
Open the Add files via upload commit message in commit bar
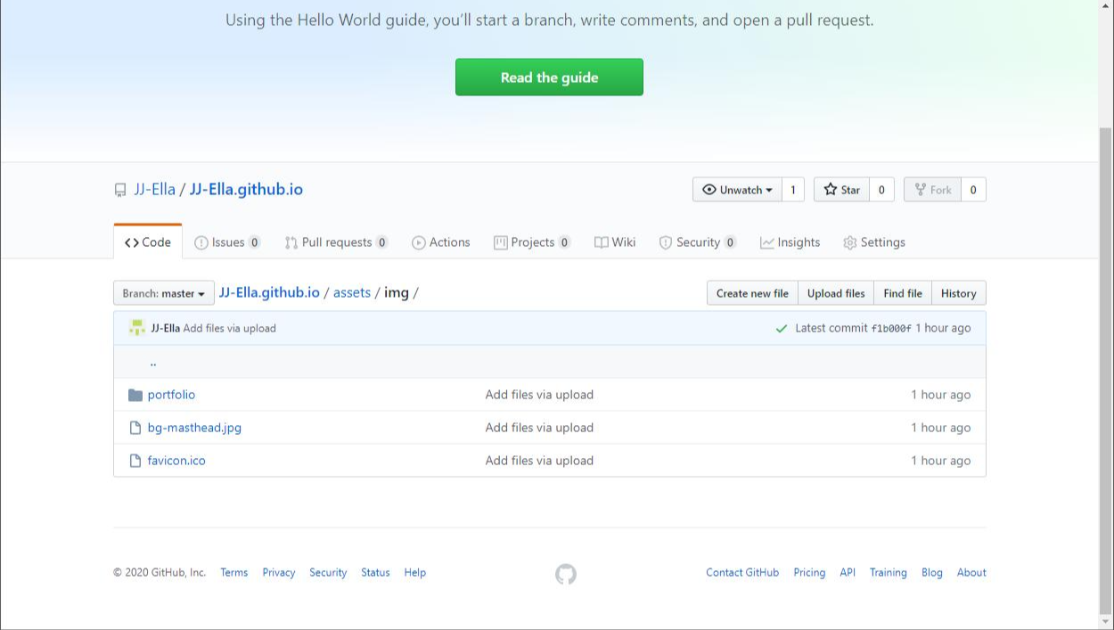pos(230,328)
